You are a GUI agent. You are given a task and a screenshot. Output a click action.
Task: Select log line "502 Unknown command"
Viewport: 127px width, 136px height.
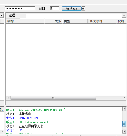click(33, 122)
